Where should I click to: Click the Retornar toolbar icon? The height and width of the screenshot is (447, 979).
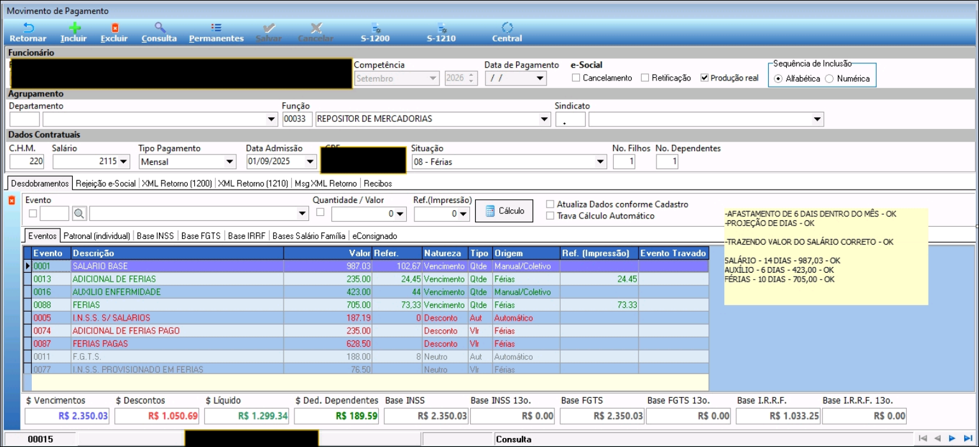click(x=28, y=33)
